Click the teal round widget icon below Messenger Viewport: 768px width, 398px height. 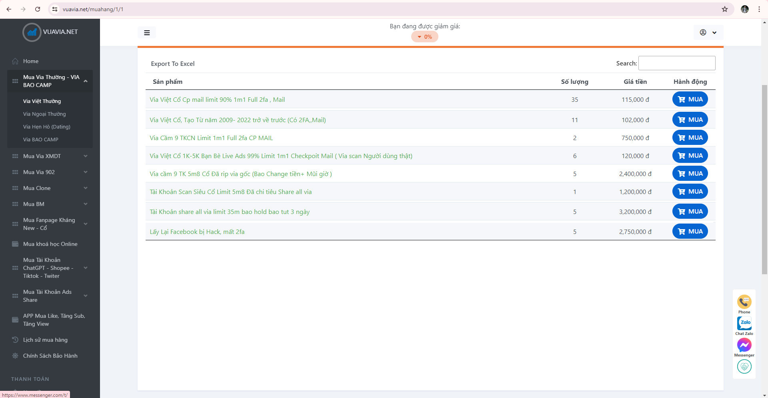[744, 366]
